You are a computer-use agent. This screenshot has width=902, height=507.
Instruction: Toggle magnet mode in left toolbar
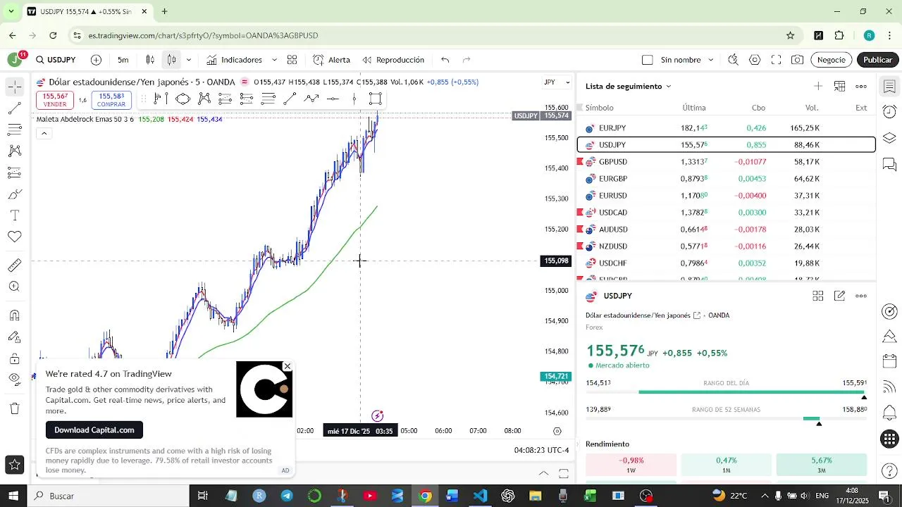pos(14,315)
